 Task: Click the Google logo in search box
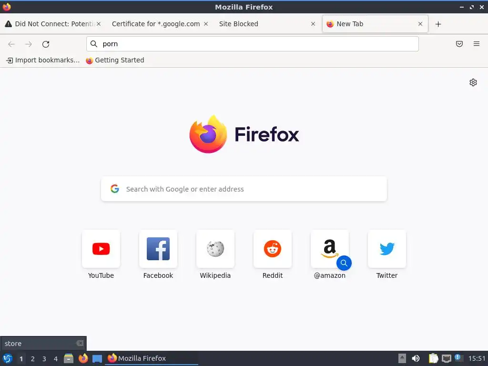pos(115,189)
